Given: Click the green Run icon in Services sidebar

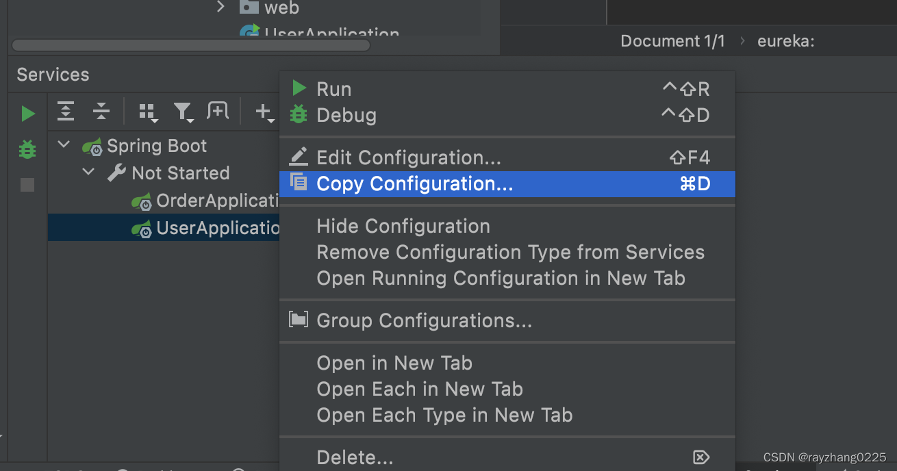Looking at the screenshot, I should pos(28,114).
